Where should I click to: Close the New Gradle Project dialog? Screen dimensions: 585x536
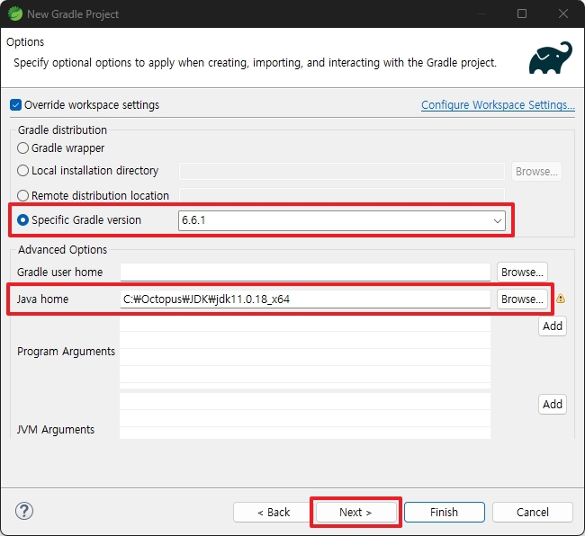pos(563,13)
